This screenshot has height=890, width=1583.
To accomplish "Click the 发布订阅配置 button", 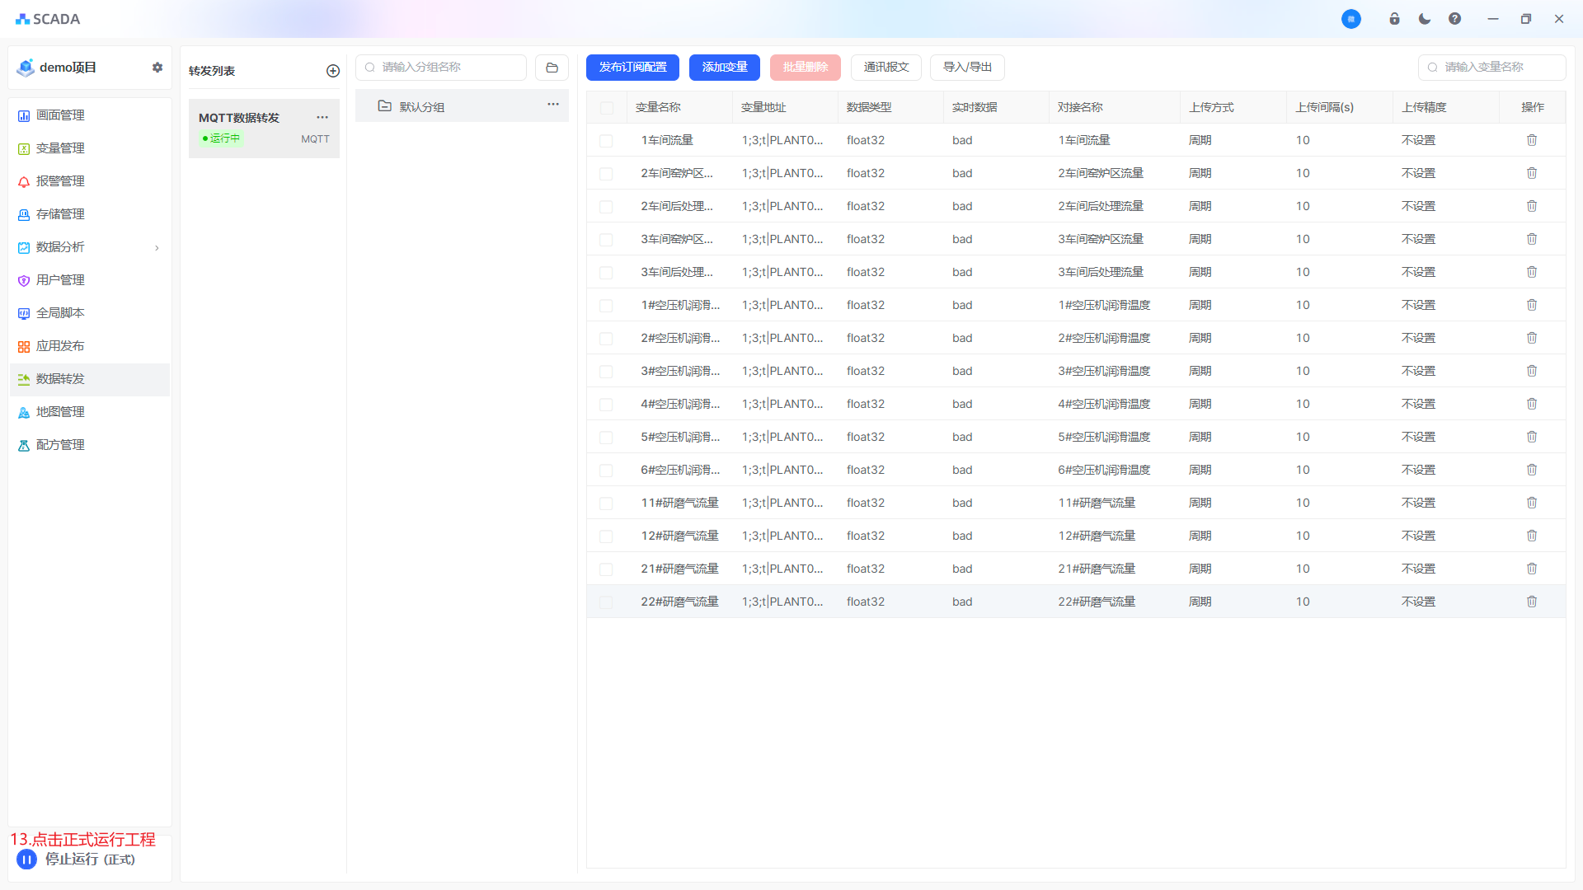I will [632, 68].
